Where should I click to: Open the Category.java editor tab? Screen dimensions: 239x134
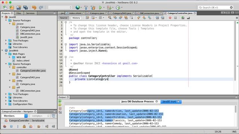(x=97, y=13)
